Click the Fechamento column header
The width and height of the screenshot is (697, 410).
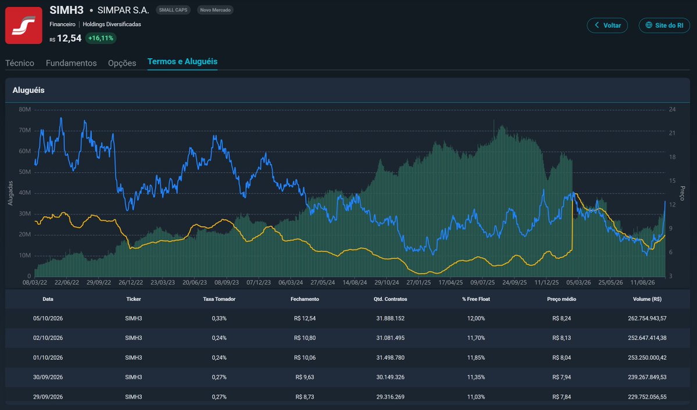[305, 300]
